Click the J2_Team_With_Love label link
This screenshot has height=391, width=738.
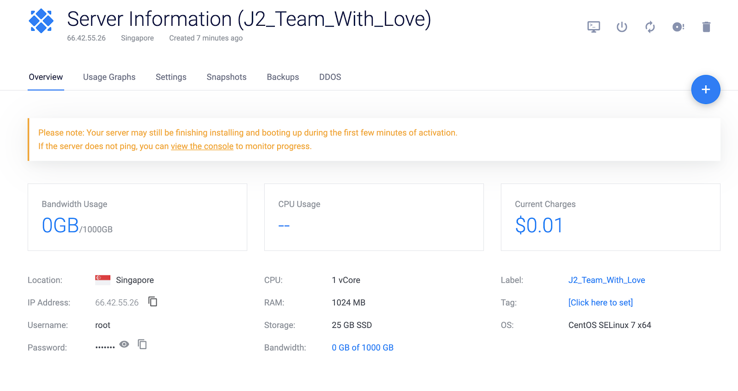pos(607,280)
